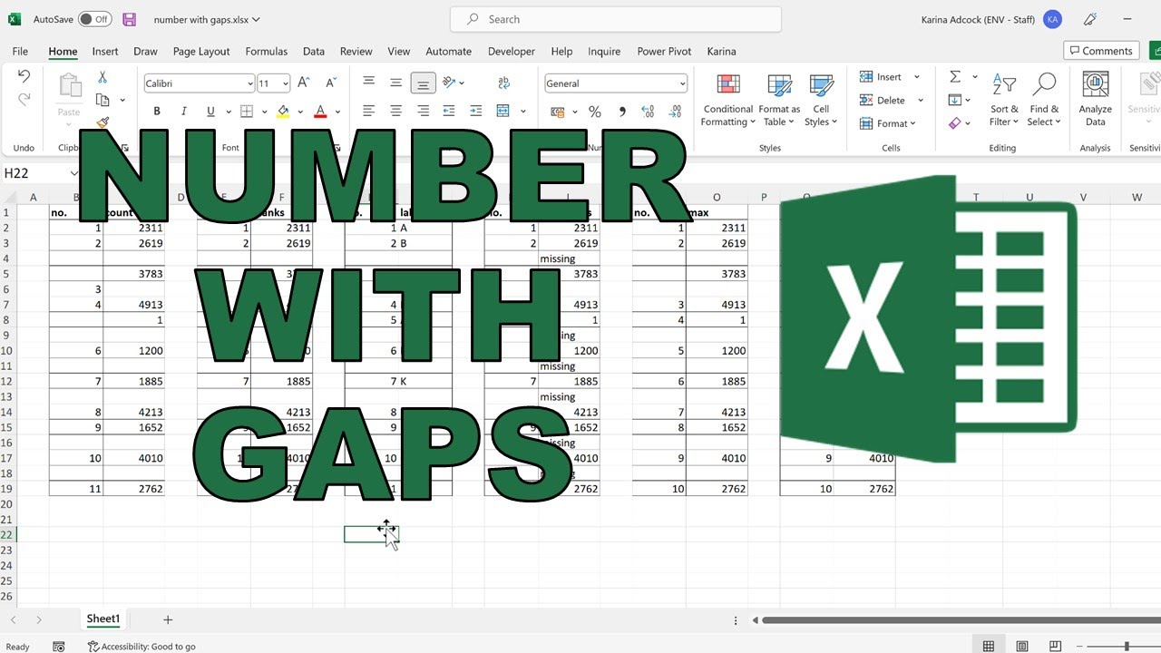Click the zoom slider in status bar
Screen dimensions: 1161x653
click(x=1127, y=647)
